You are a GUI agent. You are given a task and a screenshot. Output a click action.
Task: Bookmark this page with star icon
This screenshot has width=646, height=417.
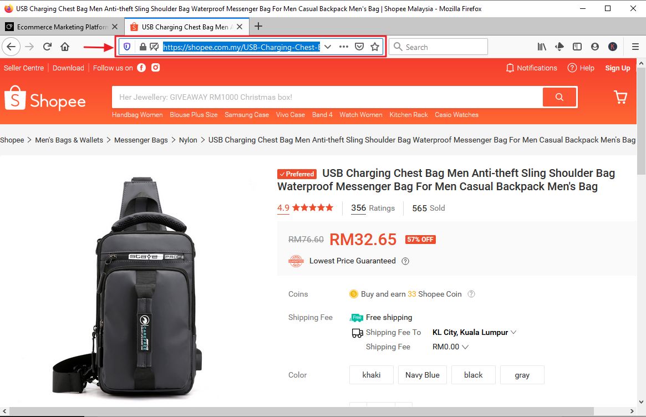tap(374, 47)
